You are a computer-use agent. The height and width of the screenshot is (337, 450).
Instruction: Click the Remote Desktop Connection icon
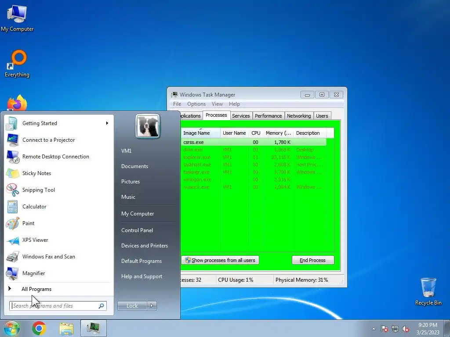[13, 157]
